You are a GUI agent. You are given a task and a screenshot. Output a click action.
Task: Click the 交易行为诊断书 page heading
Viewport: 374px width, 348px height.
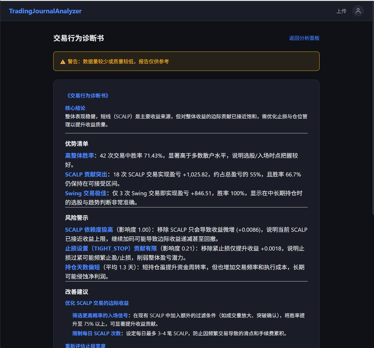pos(79,38)
